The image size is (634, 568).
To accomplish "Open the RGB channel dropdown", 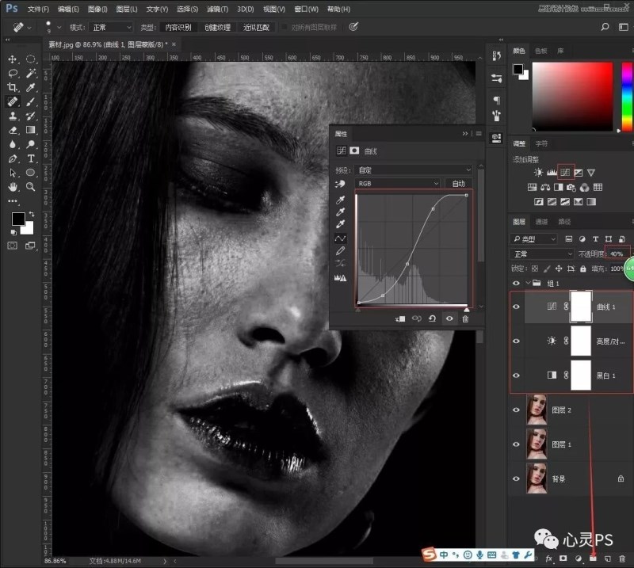I will pyautogui.click(x=398, y=184).
